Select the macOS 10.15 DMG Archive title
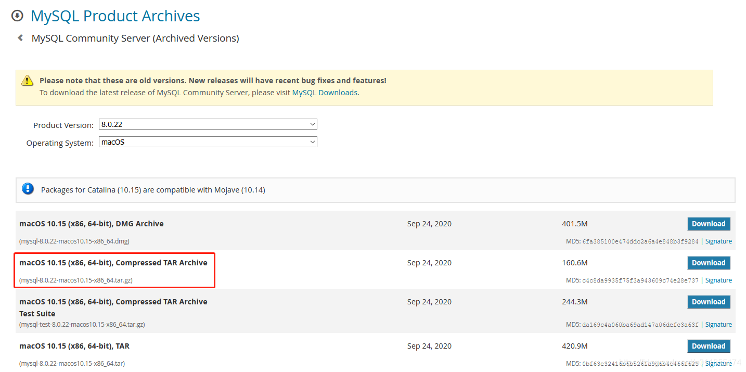The height and width of the screenshot is (372, 746). point(92,224)
